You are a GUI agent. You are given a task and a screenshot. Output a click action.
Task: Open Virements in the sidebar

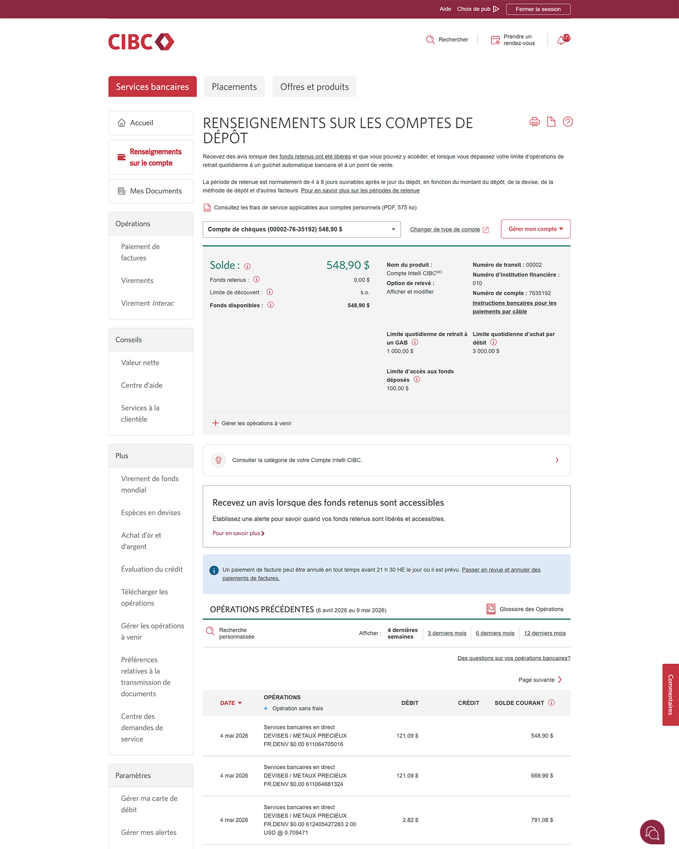pyautogui.click(x=137, y=281)
